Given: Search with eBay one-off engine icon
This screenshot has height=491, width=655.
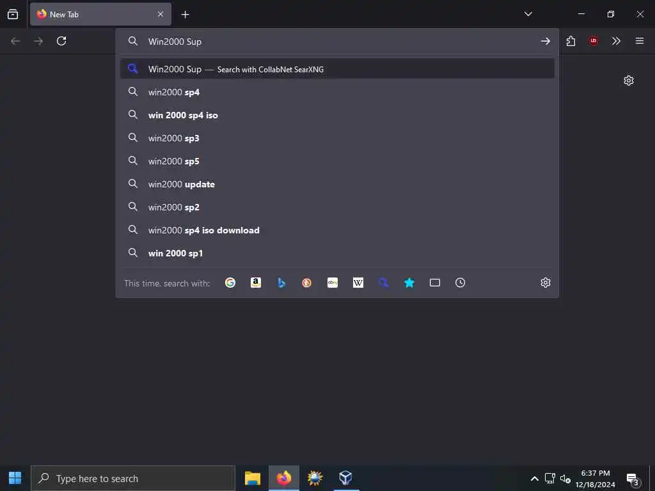Looking at the screenshot, I should (333, 283).
